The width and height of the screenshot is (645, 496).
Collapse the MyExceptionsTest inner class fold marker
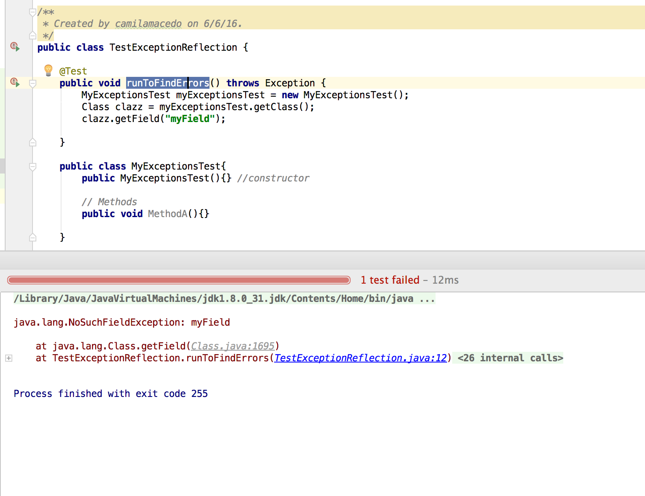[x=32, y=166]
